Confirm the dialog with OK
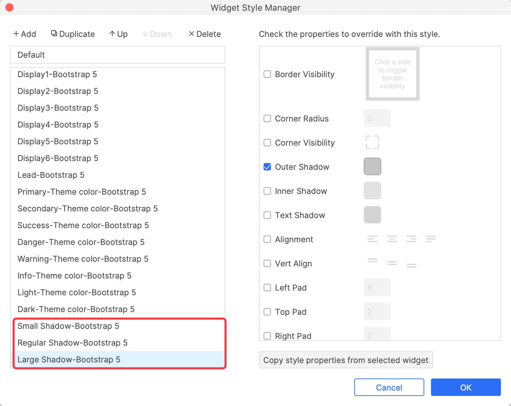Viewport: 511px width, 406px height. pos(466,387)
